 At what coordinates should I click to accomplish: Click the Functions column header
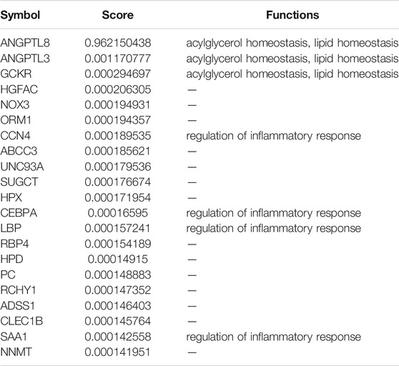tap(292, 15)
